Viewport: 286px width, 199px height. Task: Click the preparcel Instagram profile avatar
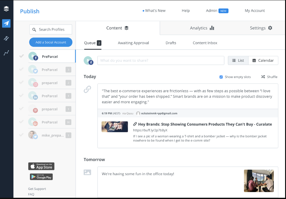point(33,83)
